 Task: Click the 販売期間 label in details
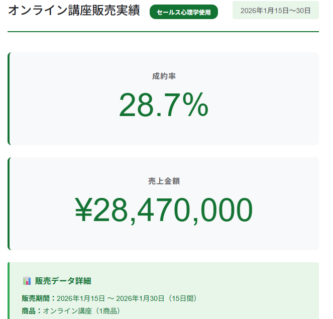coord(36,298)
